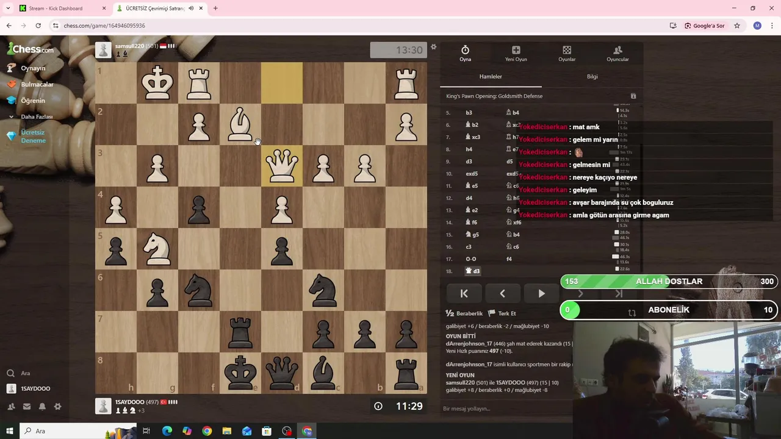Open the Oyna tab with stopwatch icon
This screenshot has width=781, height=439.
tap(465, 54)
